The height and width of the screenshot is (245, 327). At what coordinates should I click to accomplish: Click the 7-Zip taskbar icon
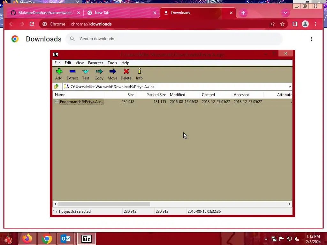[87, 239]
